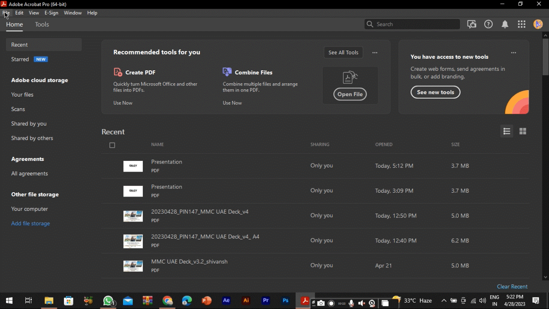Open the user profile avatar
549x309 pixels.
pos(538,24)
